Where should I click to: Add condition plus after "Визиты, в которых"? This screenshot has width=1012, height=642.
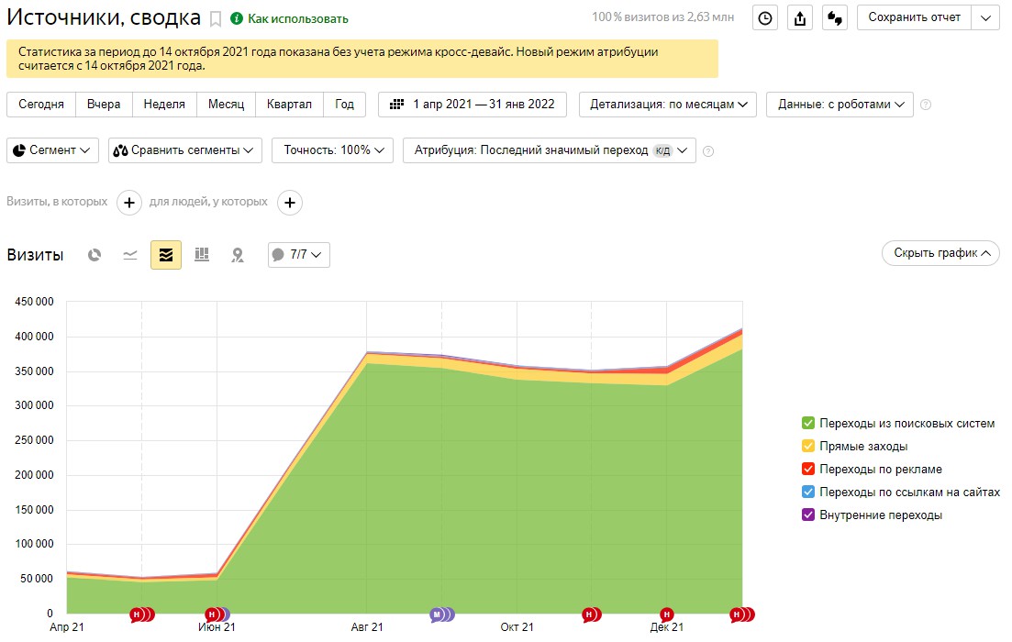[129, 203]
